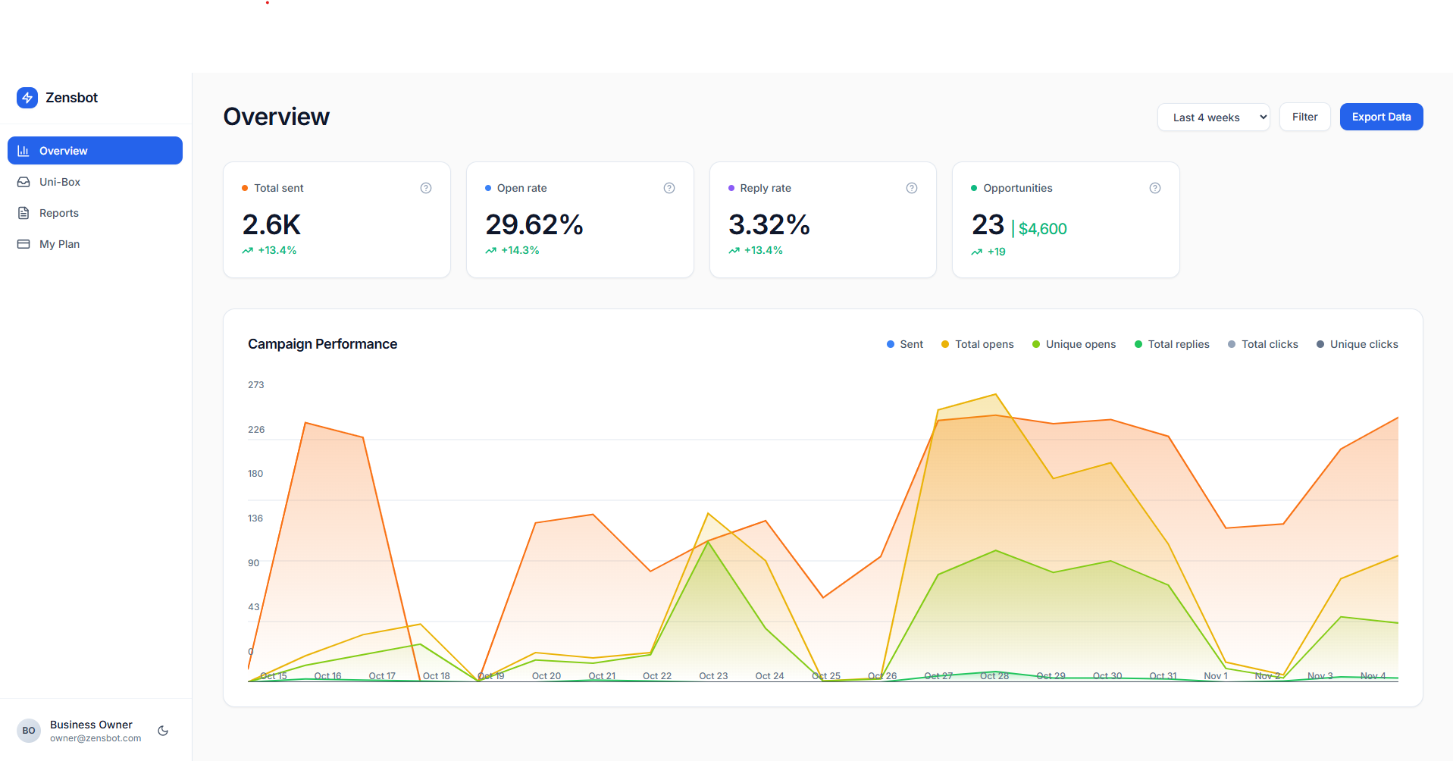Click the Reports document icon
This screenshot has width=1453, height=761.
[x=24, y=212]
